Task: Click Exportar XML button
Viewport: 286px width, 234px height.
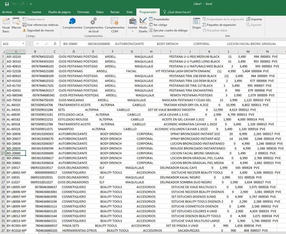Action: click(x=254, y=25)
